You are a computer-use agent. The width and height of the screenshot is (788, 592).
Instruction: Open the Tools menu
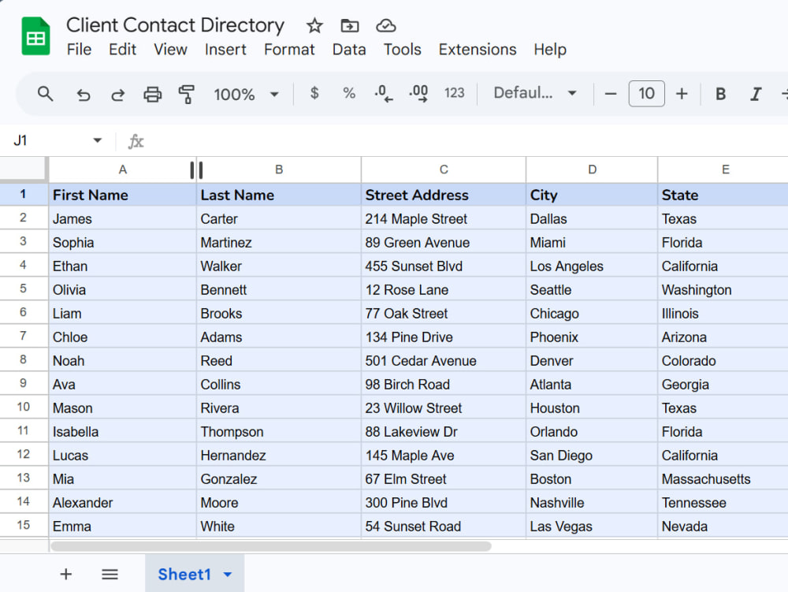pos(402,49)
